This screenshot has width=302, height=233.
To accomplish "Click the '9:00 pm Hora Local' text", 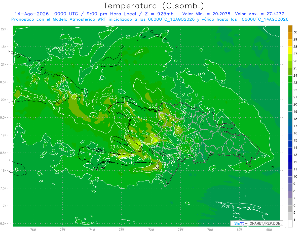I will click(x=111, y=14).
